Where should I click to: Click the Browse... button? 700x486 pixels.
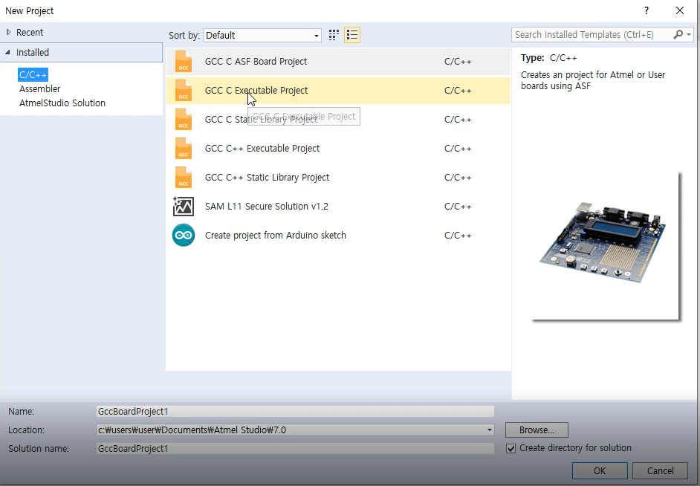click(537, 430)
